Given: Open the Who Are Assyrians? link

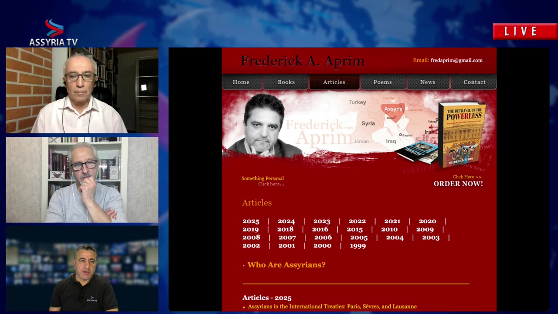Looking at the screenshot, I should click(286, 265).
